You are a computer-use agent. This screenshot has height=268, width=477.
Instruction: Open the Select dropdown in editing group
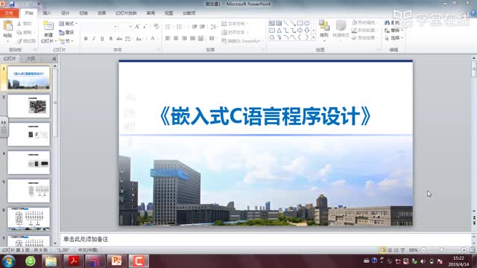point(394,38)
